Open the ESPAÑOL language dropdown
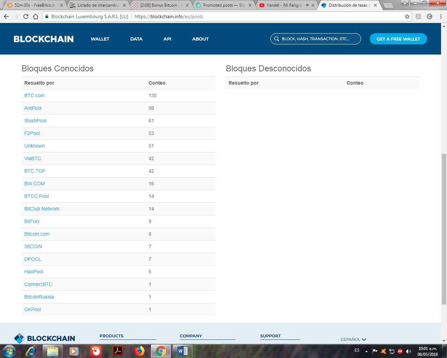This screenshot has width=447, height=358. coord(353,339)
